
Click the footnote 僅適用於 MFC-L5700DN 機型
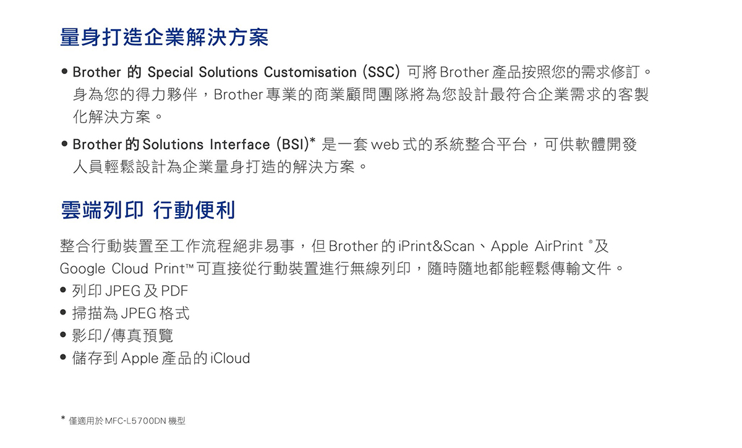click(127, 421)
